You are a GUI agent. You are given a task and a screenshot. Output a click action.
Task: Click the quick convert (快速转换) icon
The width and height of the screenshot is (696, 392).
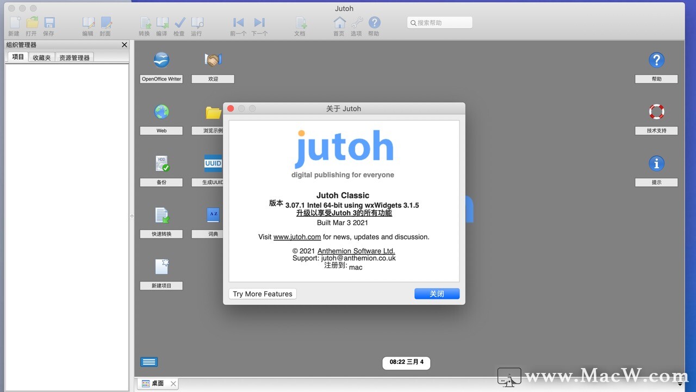click(x=161, y=215)
